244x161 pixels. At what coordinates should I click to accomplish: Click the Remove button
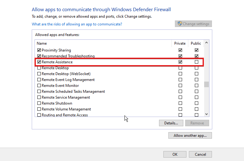click(197, 123)
